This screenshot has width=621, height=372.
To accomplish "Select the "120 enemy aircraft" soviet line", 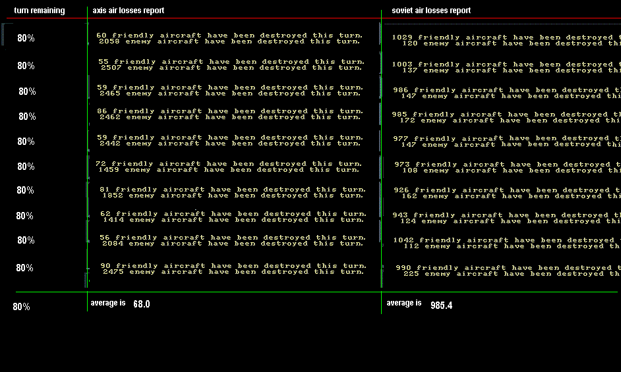I will coord(512,43).
